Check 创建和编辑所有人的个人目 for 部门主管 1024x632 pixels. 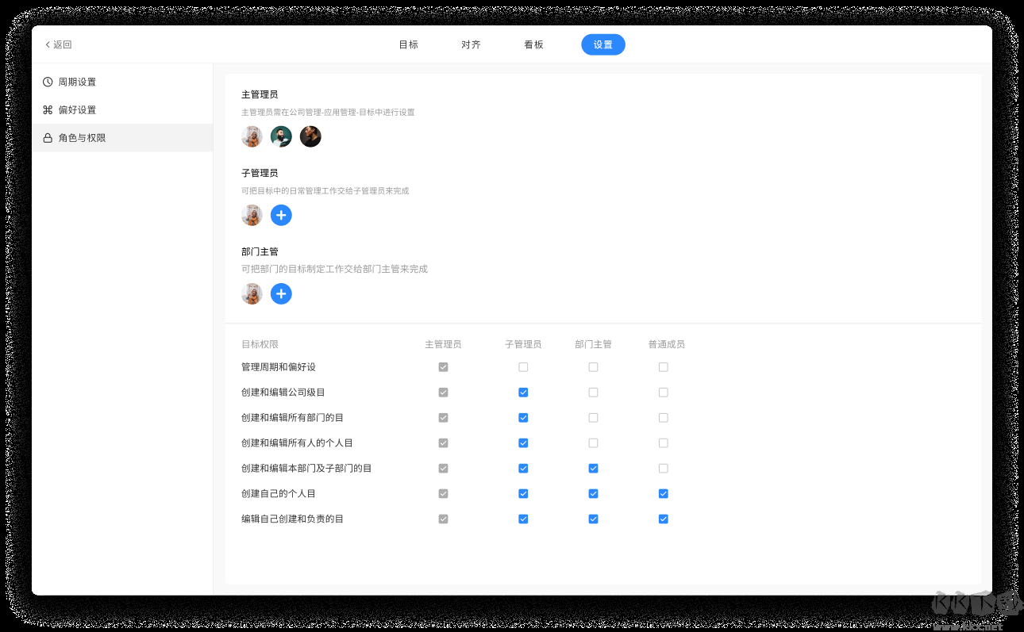pyautogui.click(x=593, y=443)
